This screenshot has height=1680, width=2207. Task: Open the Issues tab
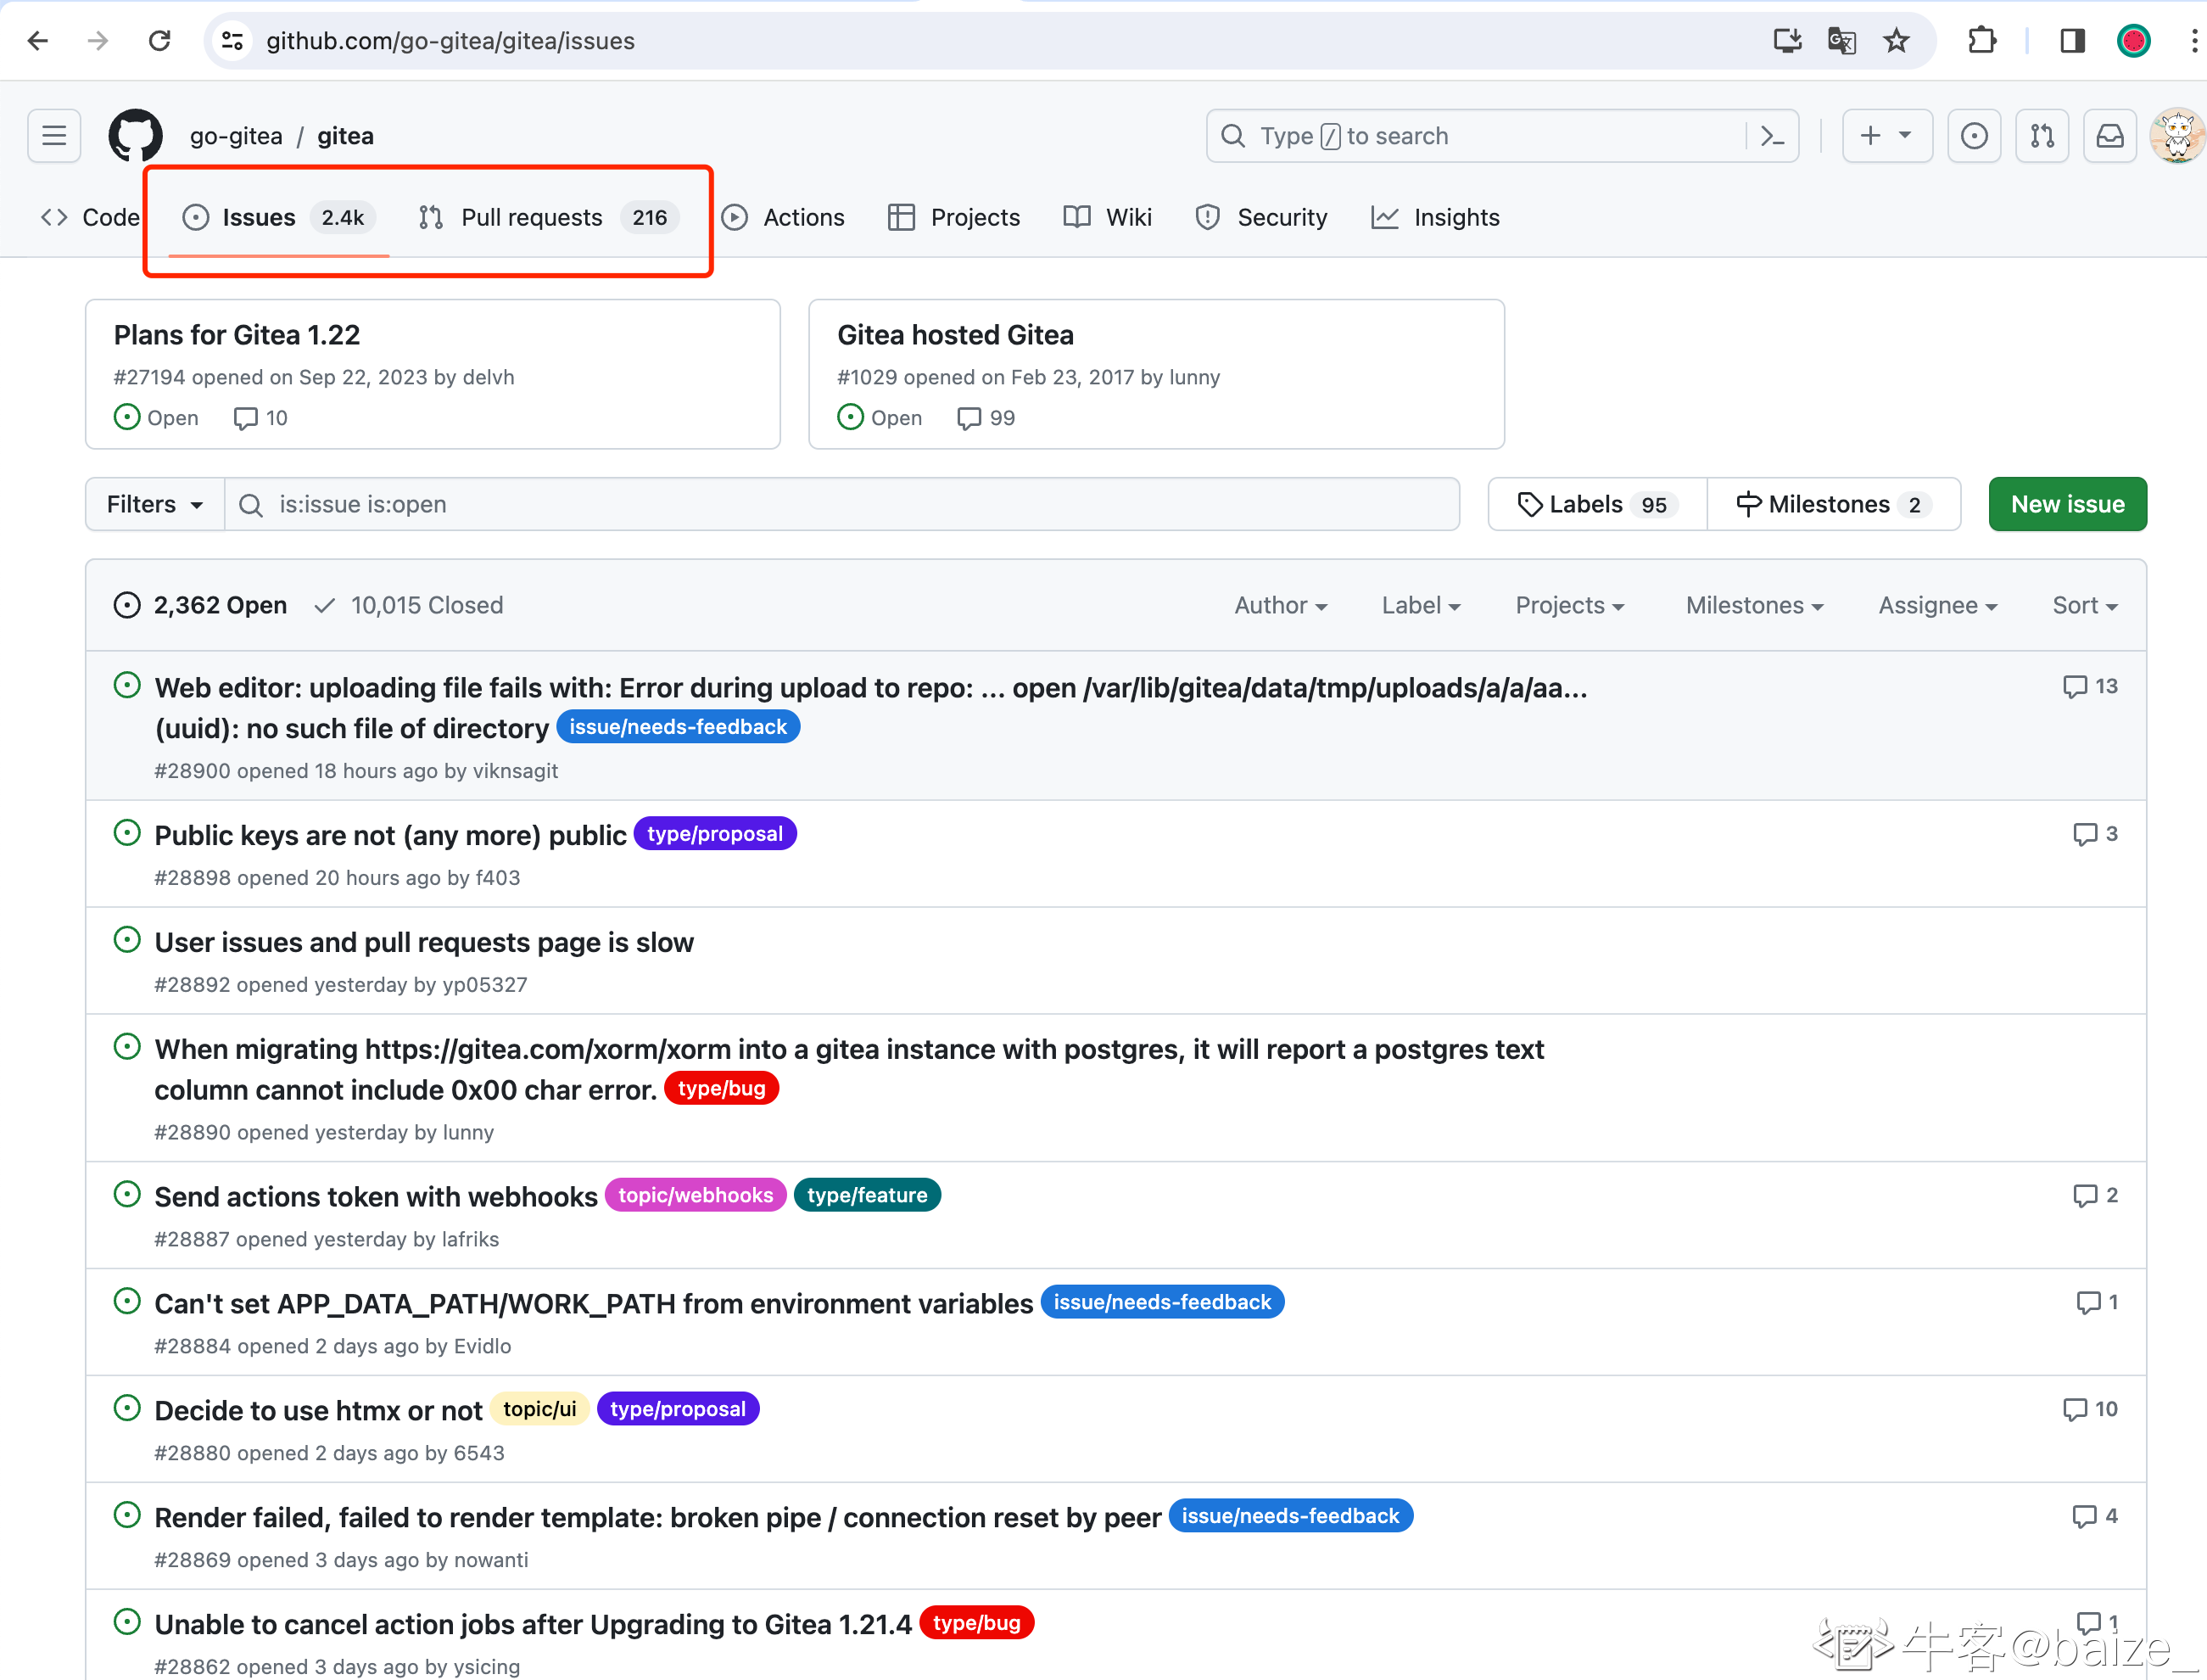278,217
